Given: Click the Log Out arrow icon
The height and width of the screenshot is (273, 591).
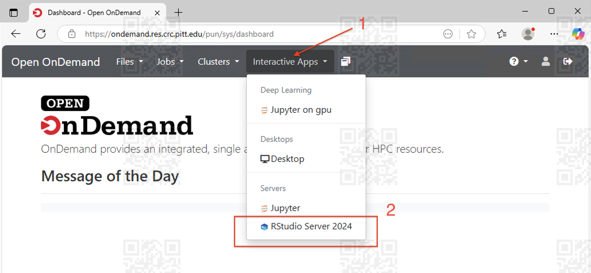Looking at the screenshot, I should 568,61.
